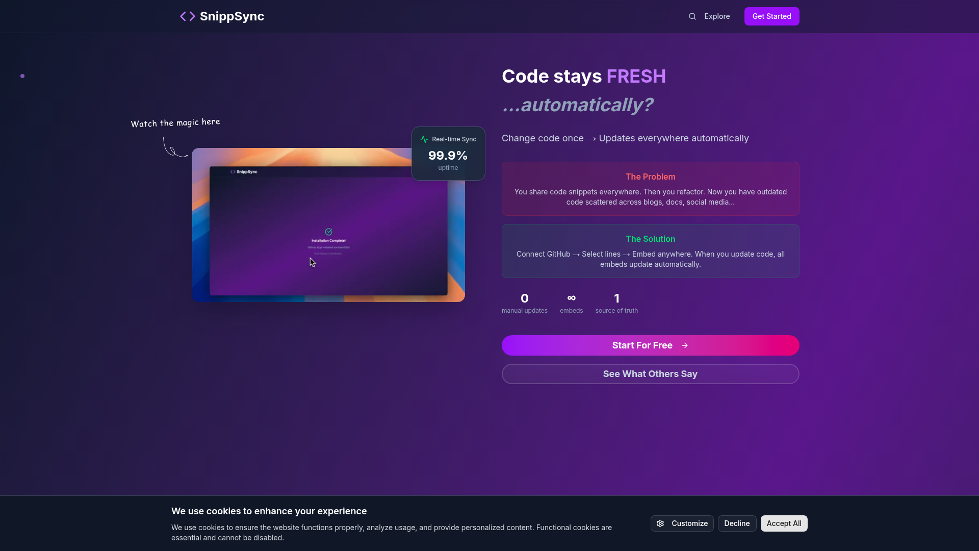Click the 99.9% uptime badge
Image resolution: width=979 pixels, height=551 pixels.
pyautogui.click(x=448, y=154)
